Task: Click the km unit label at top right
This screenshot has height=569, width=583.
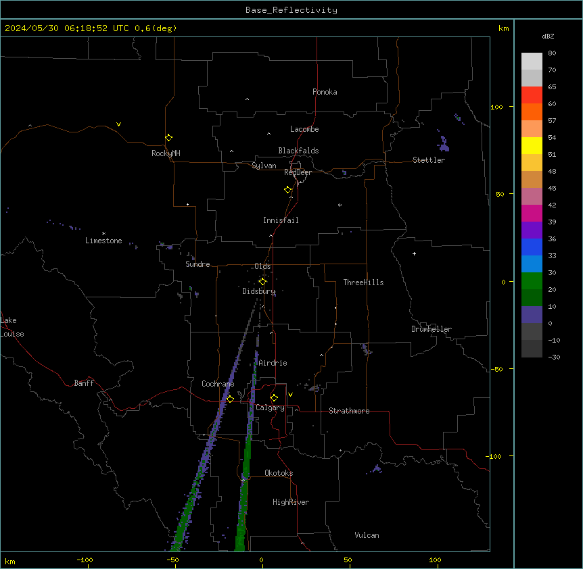Action: click(x=503, y=28)
